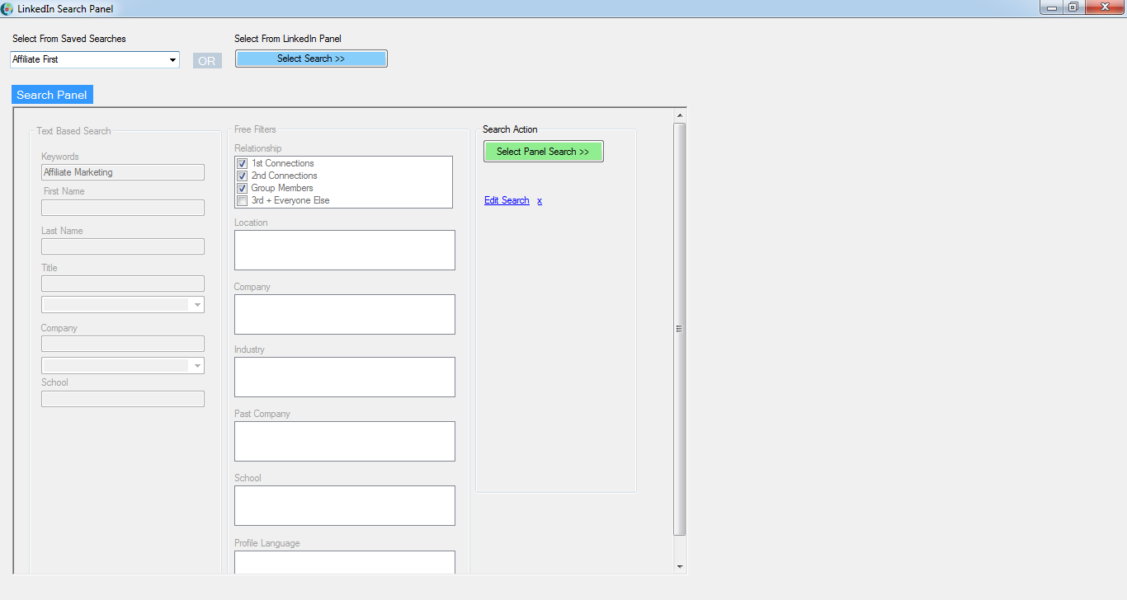The width and height of the screenshot is (1127, 600).
Task: Click the Past Company filter list box
Action: point(345,441)
